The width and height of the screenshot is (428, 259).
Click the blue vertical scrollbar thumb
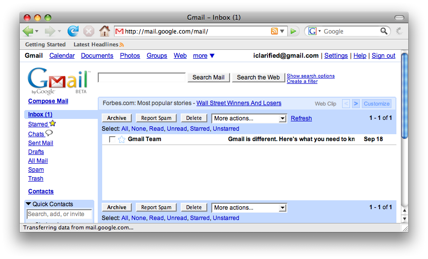pyautogui.click(x=405, y=95)
